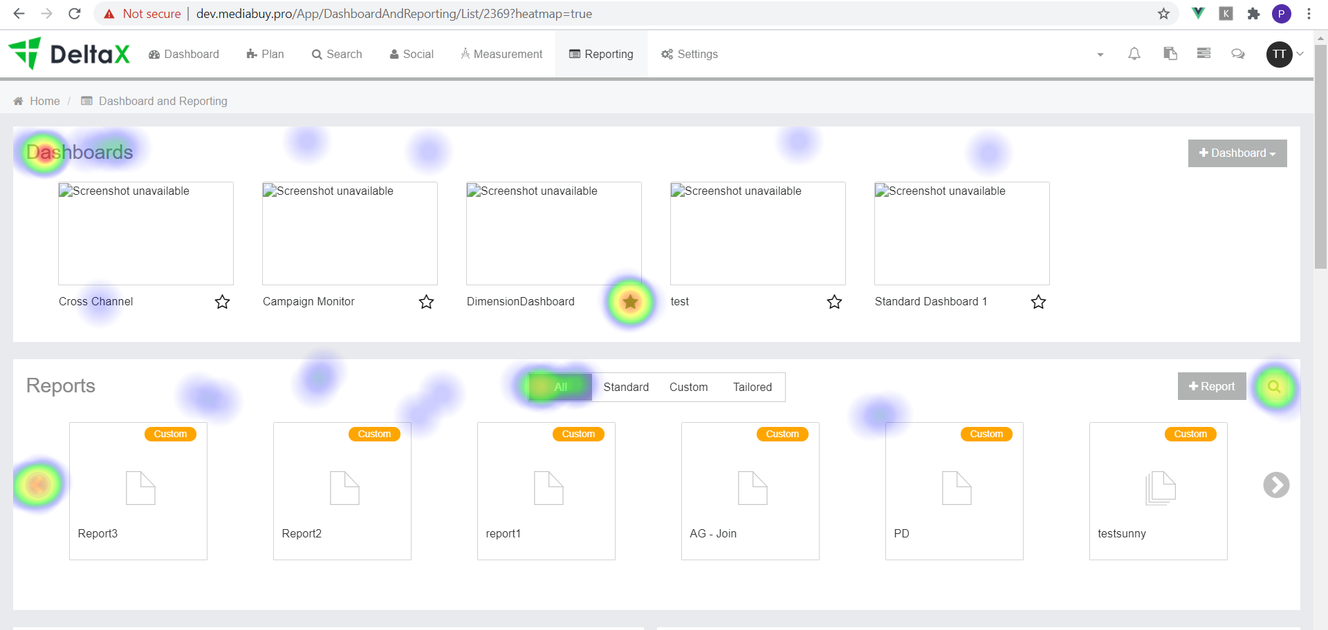Click the Vue devtools extension icon

point(1198,13)
